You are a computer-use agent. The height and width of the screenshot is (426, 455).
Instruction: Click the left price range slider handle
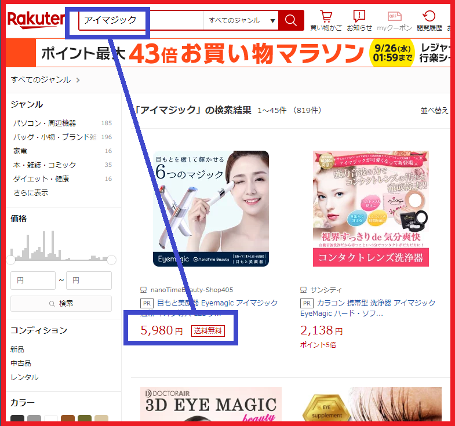coord(11,260)
